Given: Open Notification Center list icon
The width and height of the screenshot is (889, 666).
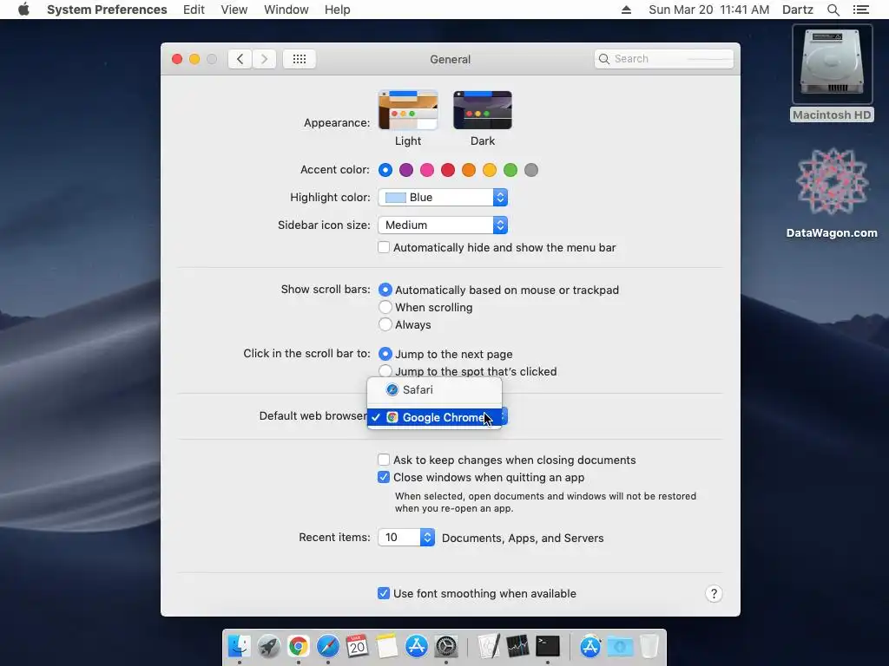Looking at the screenshot, I should coord(860,10).
